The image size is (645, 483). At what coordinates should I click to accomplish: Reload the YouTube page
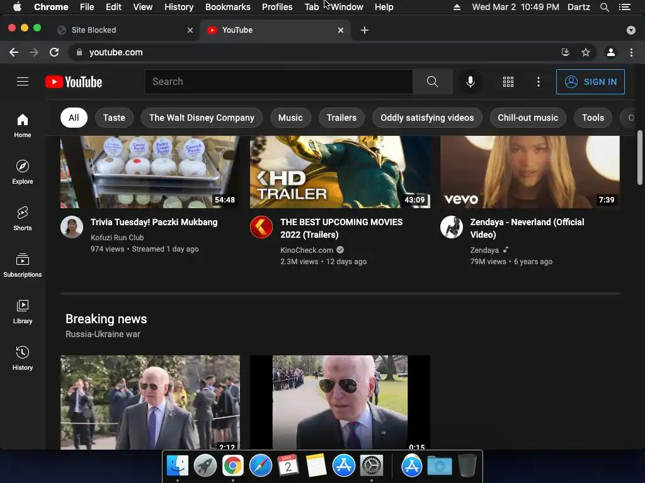(x=54, y=52)
